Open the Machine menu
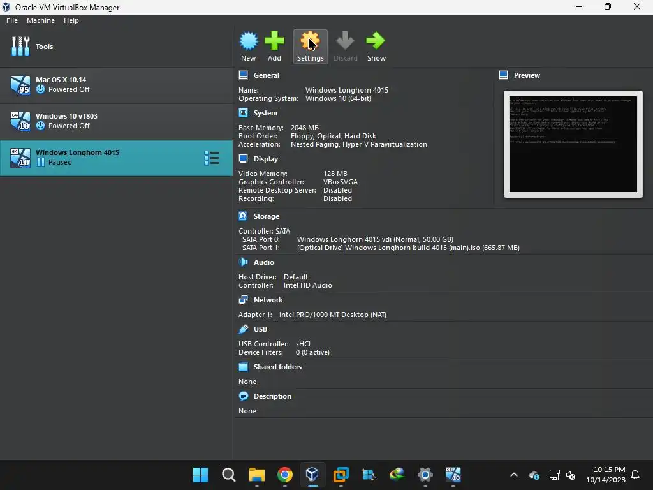Image resolution: width=653 pixels, height=490 pixels. pos(40,20)
